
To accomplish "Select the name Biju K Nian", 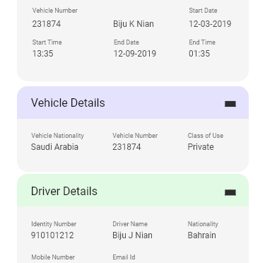I will (134, 24).
